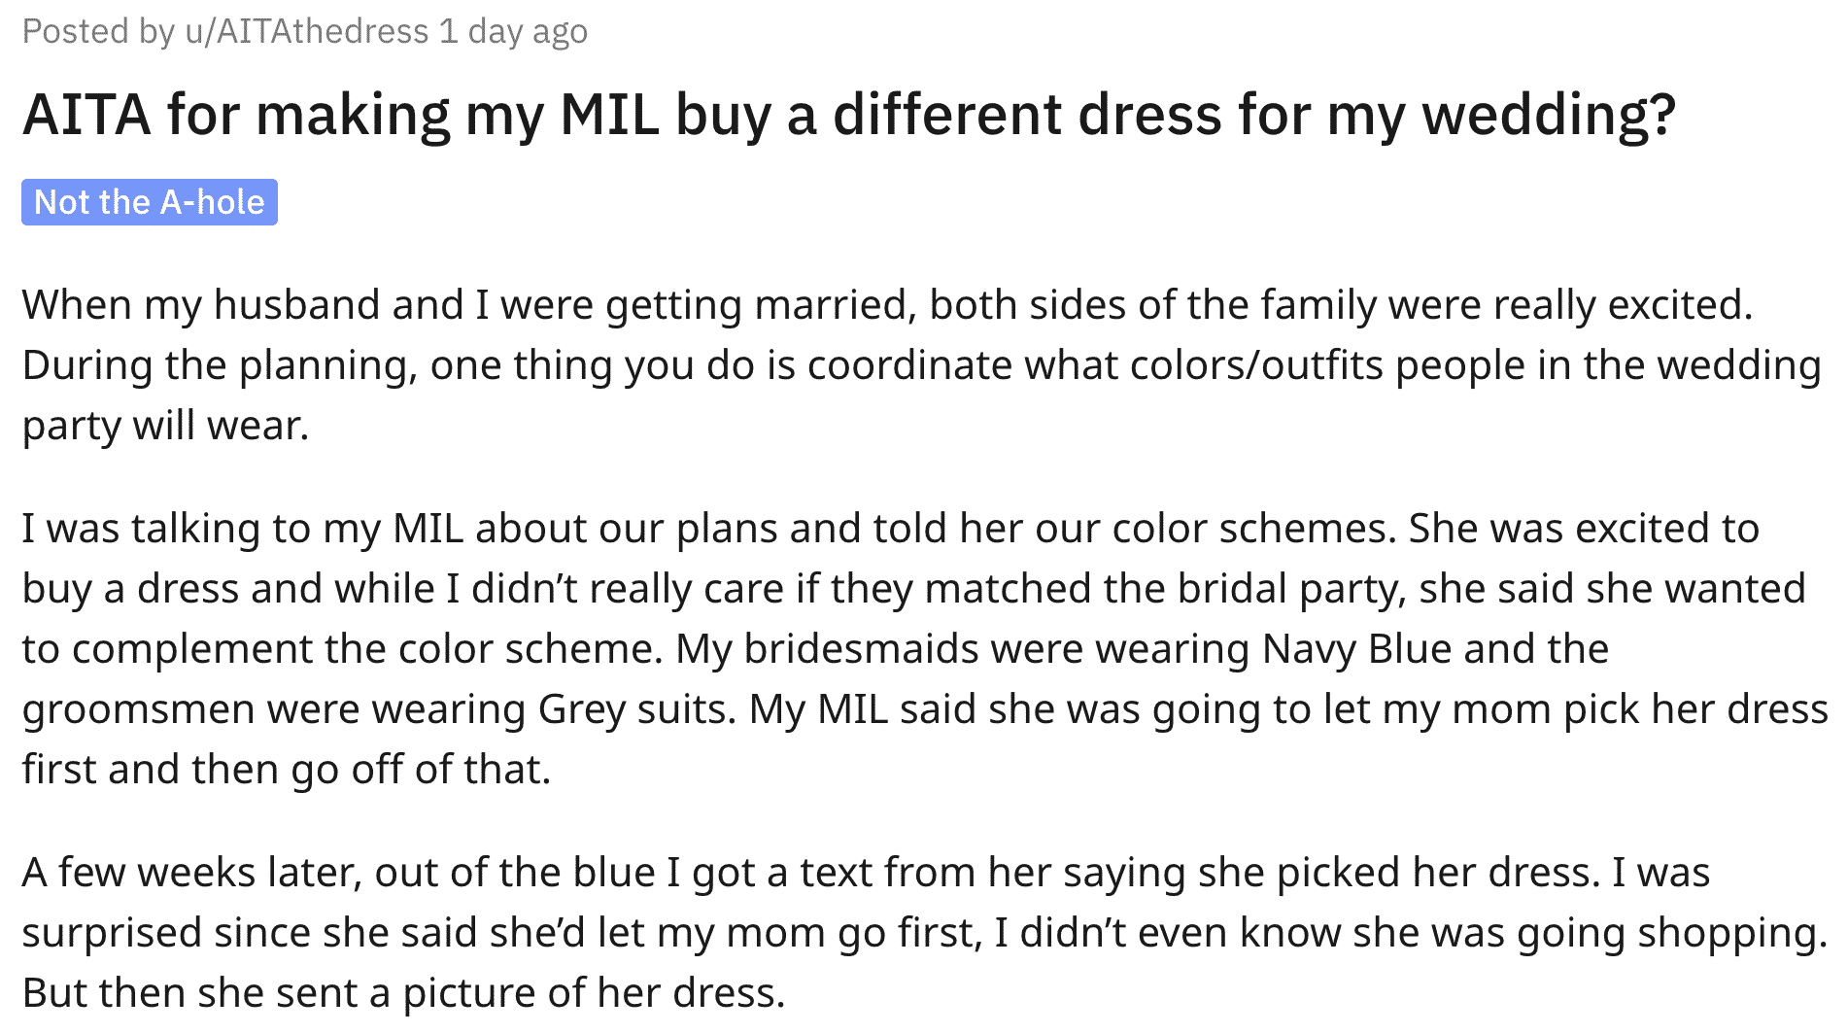Click the word 'AITA' at title start
The image size is (1848, 1034).
[x=86, y=115]
